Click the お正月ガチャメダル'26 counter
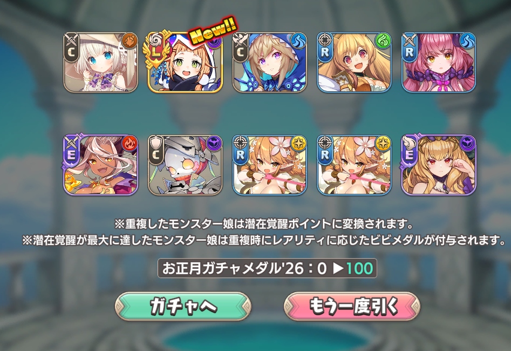511x351 pixels. click(x=267, y=268)
